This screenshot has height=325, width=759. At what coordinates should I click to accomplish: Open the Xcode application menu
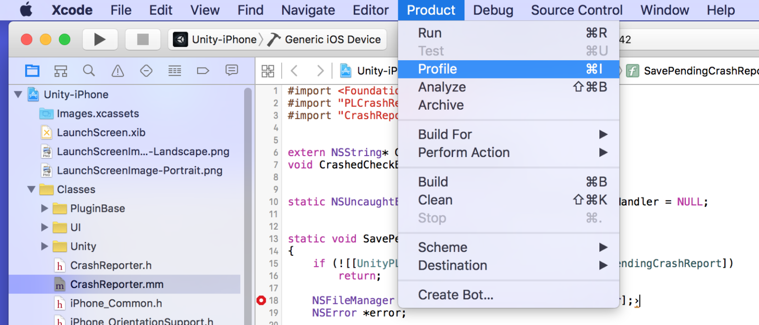pos(72,10)
